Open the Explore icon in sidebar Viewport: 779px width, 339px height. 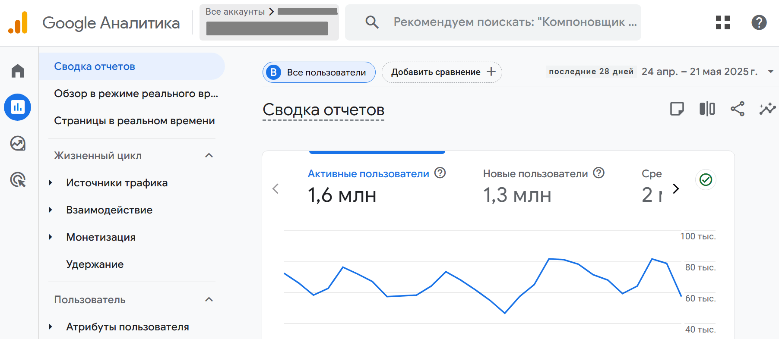pos(18,143)
